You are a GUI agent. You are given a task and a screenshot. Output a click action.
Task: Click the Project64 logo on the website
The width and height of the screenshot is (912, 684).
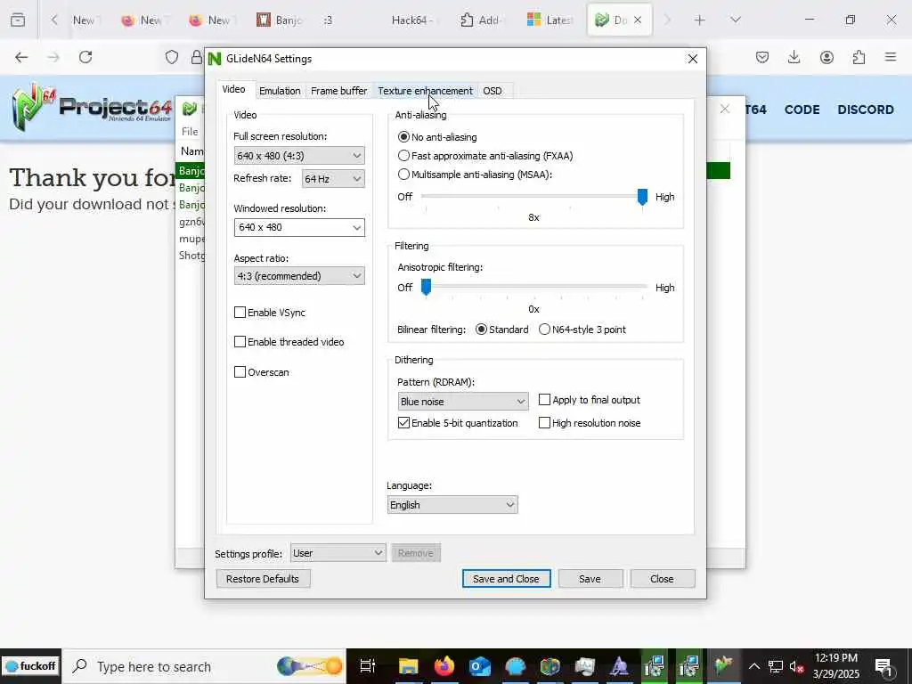pyautogui.click(x=92, y=107)
